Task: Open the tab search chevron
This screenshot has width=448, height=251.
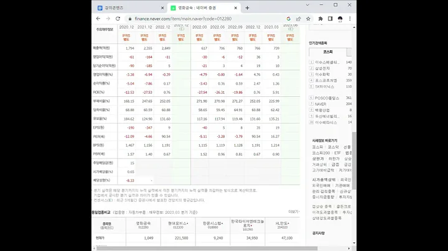Action: tap(307, 5)
